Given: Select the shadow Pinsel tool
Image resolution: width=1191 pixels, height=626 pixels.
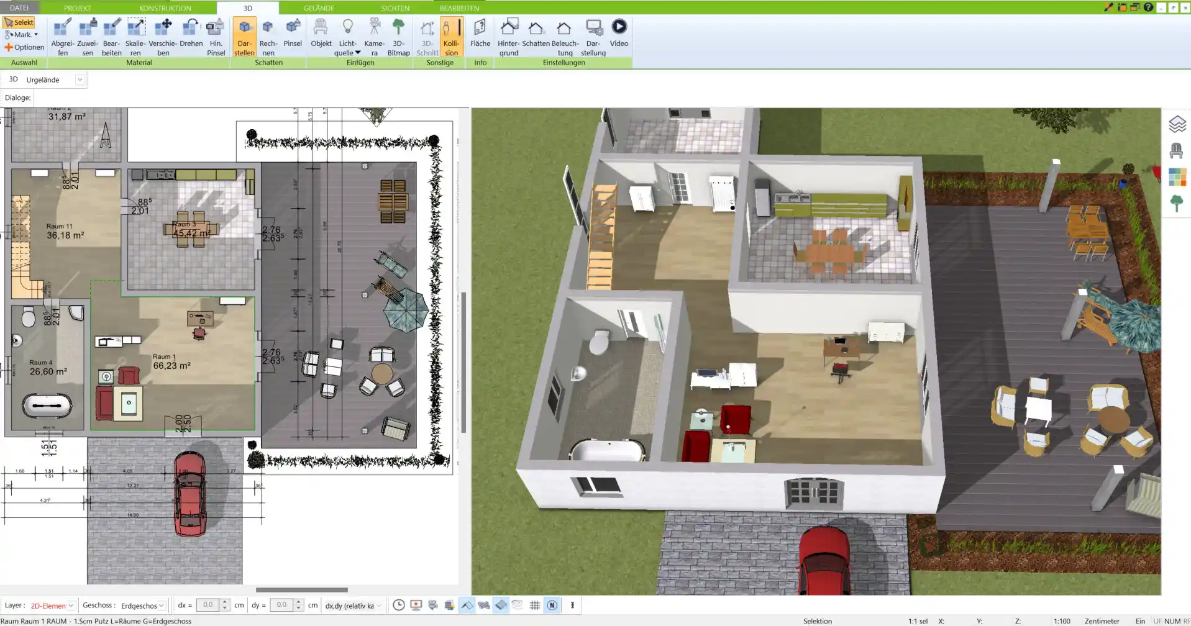Looking at the screenshot, I should click(293, 33).
